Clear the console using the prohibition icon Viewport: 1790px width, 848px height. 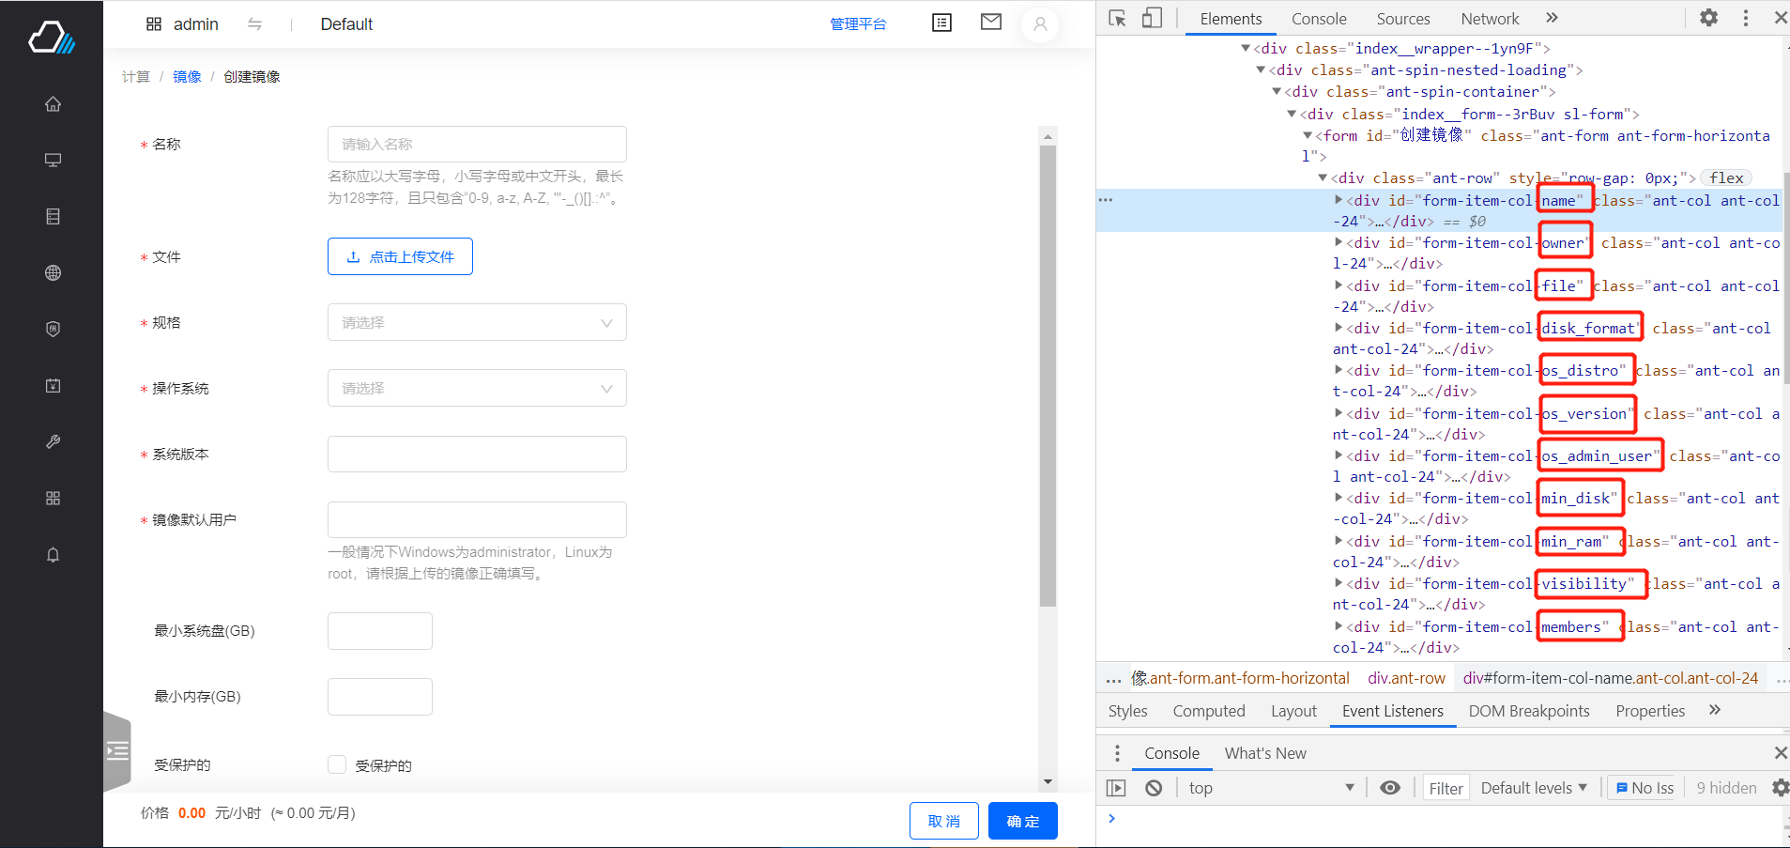coord(1153,787)
